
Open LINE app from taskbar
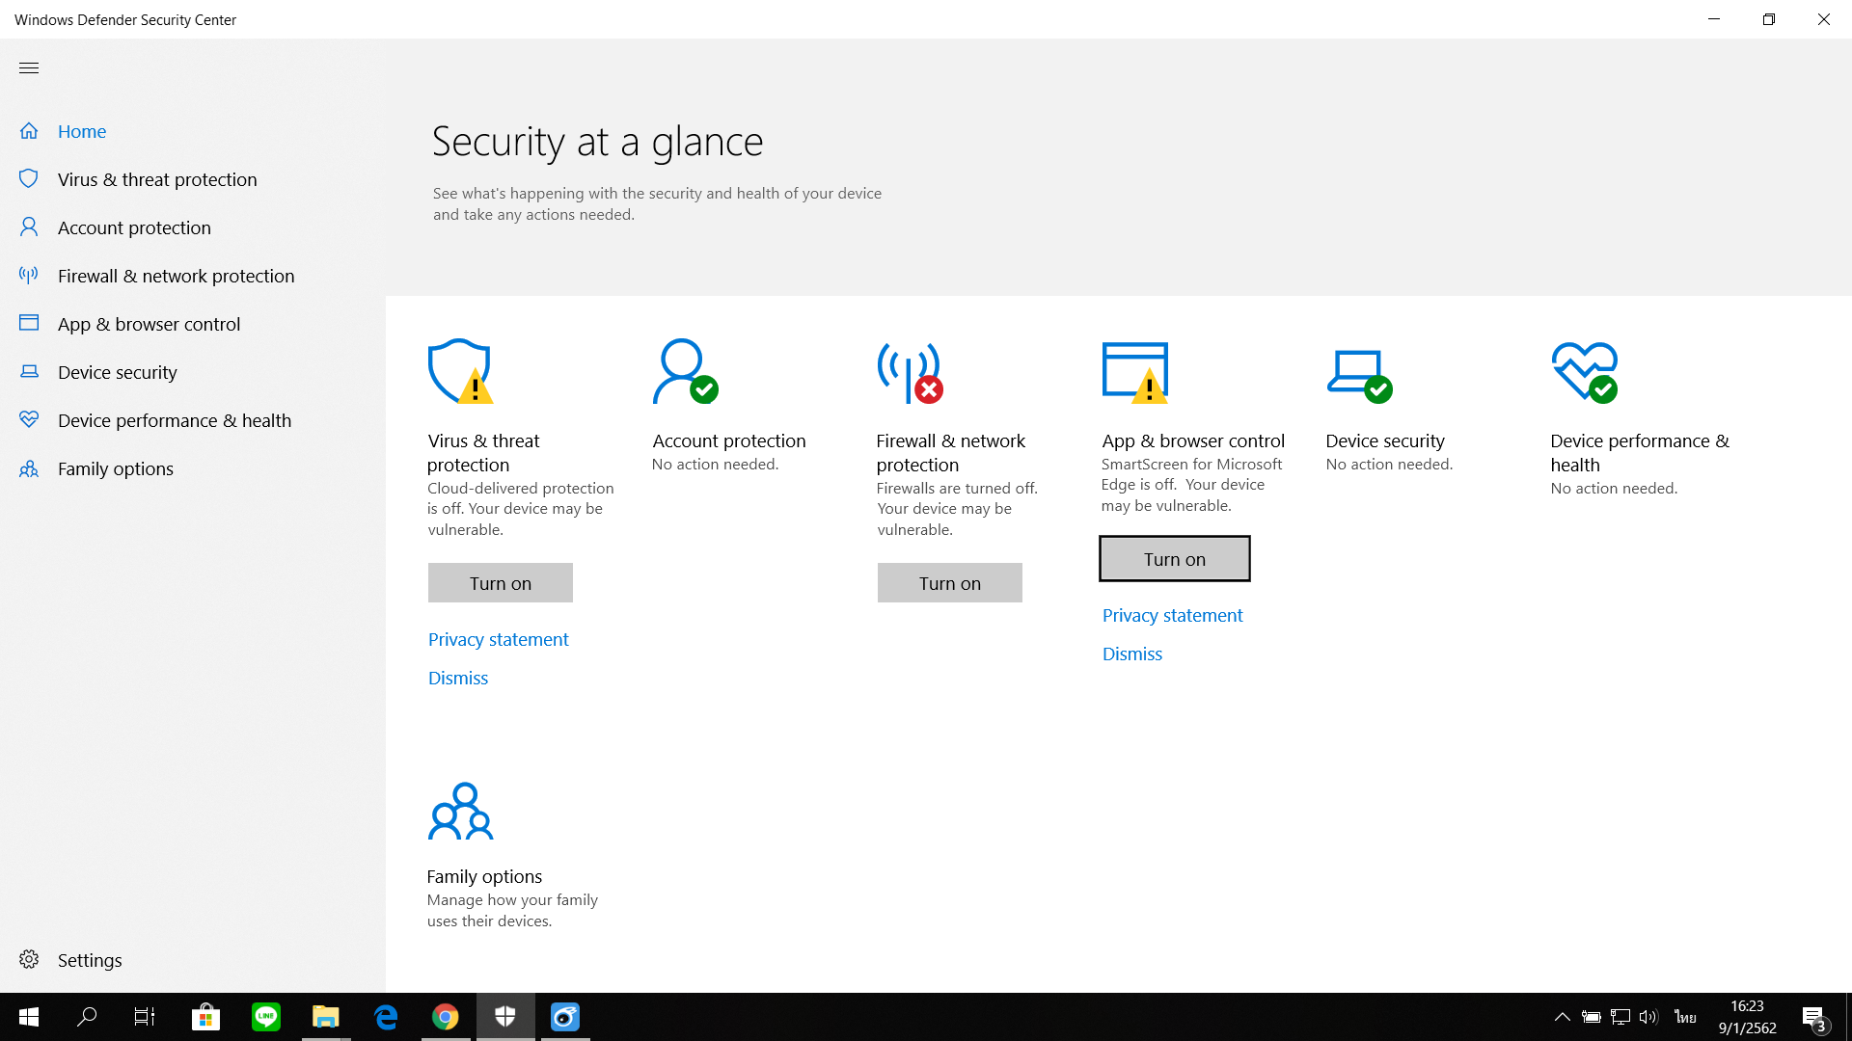(x=266, y=1016)
